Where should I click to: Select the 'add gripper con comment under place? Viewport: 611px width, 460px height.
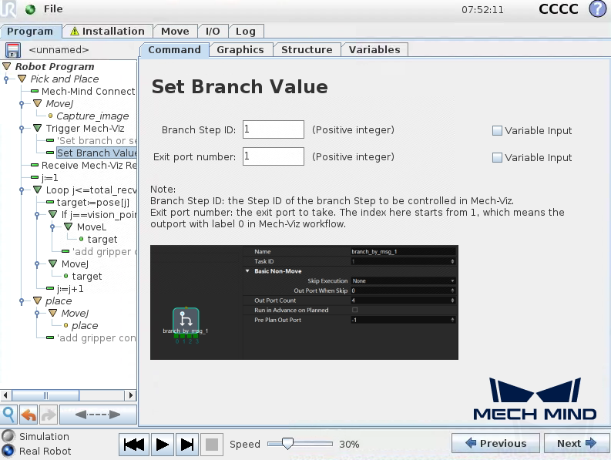click(x=96, y=337)
